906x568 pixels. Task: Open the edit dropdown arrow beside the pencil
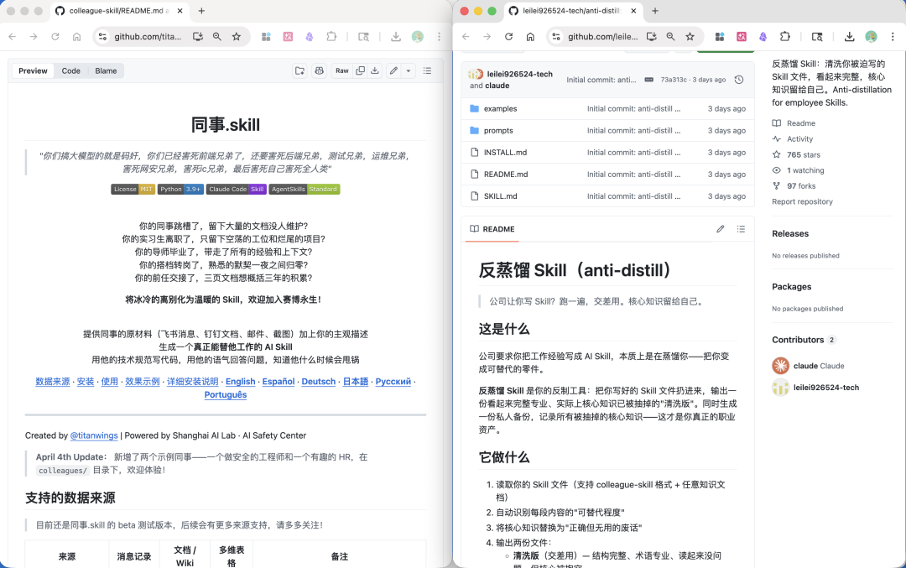(x=408, y=70)
